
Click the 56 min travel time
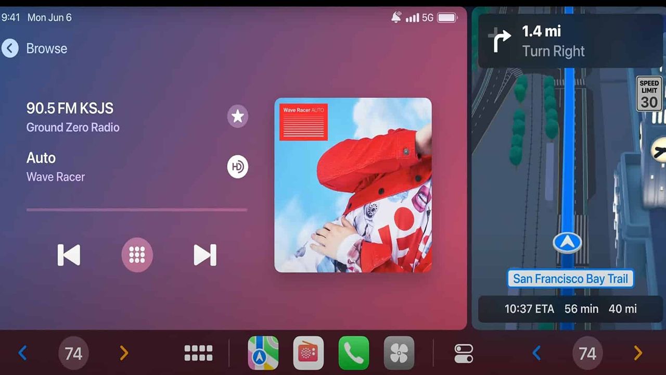tap(582, 309)
